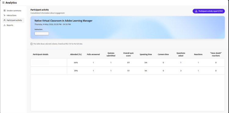Click the 1/1 quiz score cell
The height and width of the screenshot is (113, 229).
[x=128, y=71]
